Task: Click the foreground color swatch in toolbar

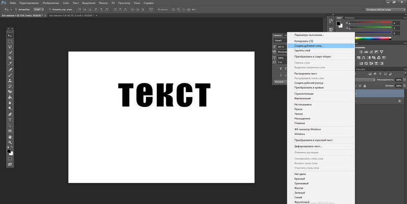Action: pos(9,151)
